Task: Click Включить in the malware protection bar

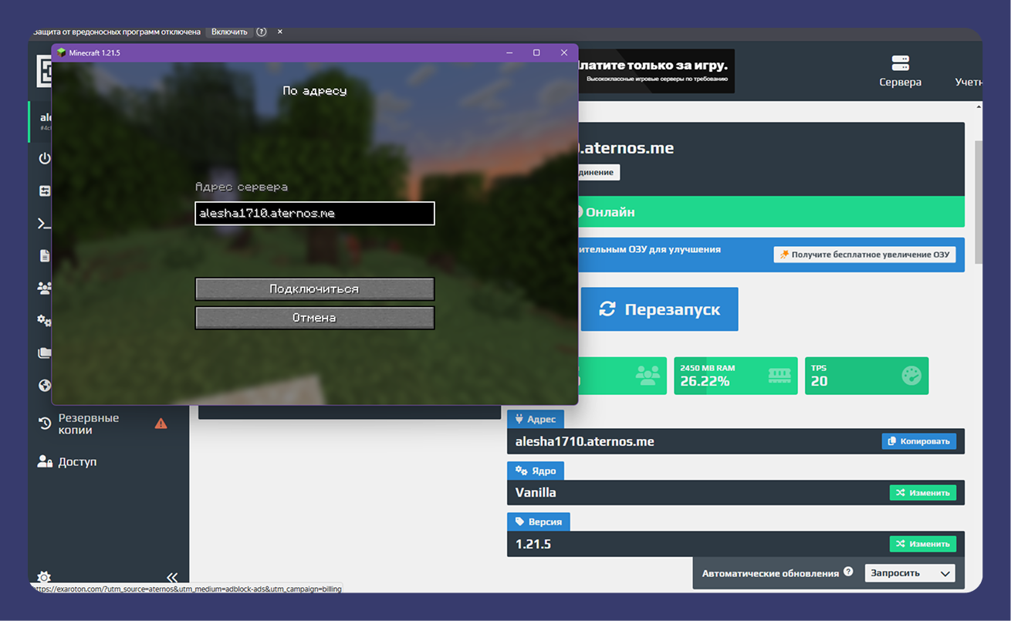Action: pos(229,32)
